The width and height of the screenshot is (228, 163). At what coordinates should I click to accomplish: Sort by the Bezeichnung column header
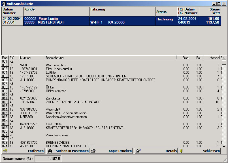pos(110,58)
